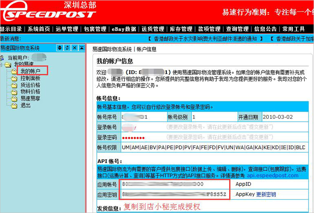The height and width of the screenshot is (213, 314).
Task: Click the current user icon beside 当前用户
Action: (x=2, y=58)
